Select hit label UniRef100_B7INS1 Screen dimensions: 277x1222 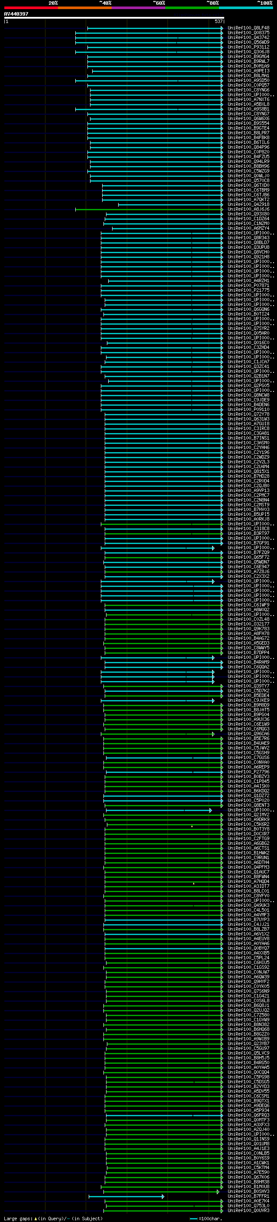pos(248,438)
